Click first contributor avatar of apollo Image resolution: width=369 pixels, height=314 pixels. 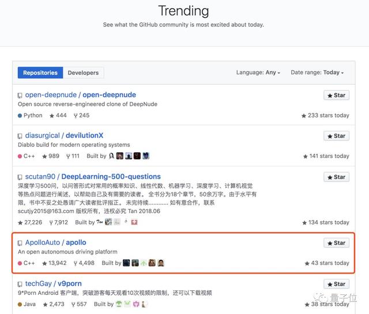(126, 263)
